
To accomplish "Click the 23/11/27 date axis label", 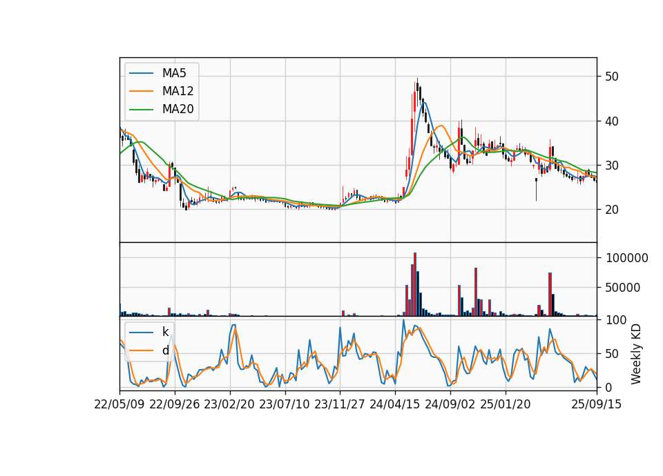I will [340, 404].
